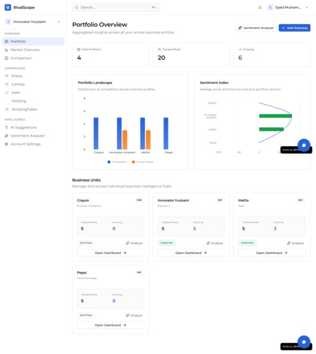
Task: Analyze sentiment for MeDo card
Action: click(x=295, y=243)
